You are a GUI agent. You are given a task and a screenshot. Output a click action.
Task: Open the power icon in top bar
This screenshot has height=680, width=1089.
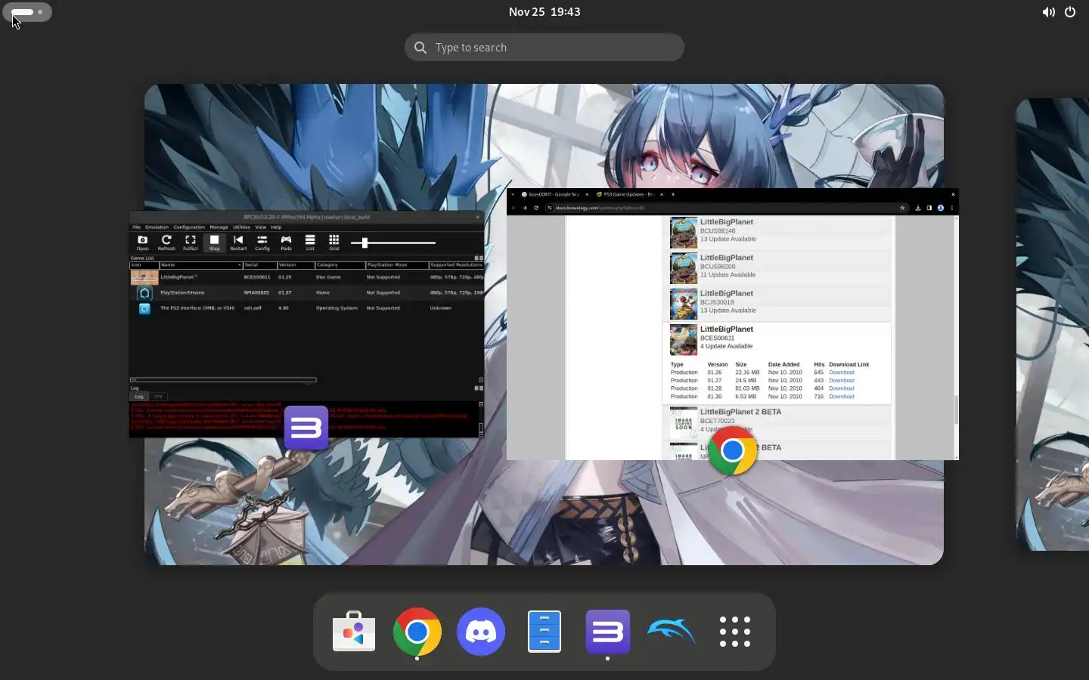(1070, 12)
